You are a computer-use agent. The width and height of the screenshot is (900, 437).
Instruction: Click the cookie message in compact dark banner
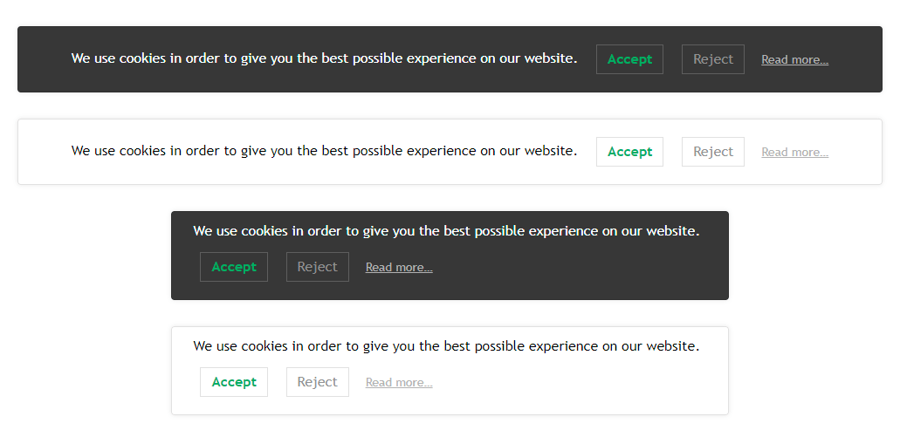point(446,231)
